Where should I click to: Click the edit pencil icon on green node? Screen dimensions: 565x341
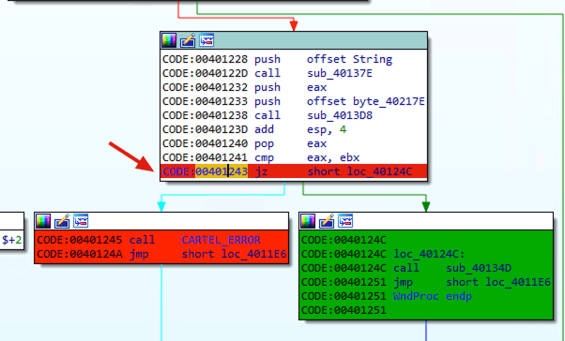(x=327, y=221)
